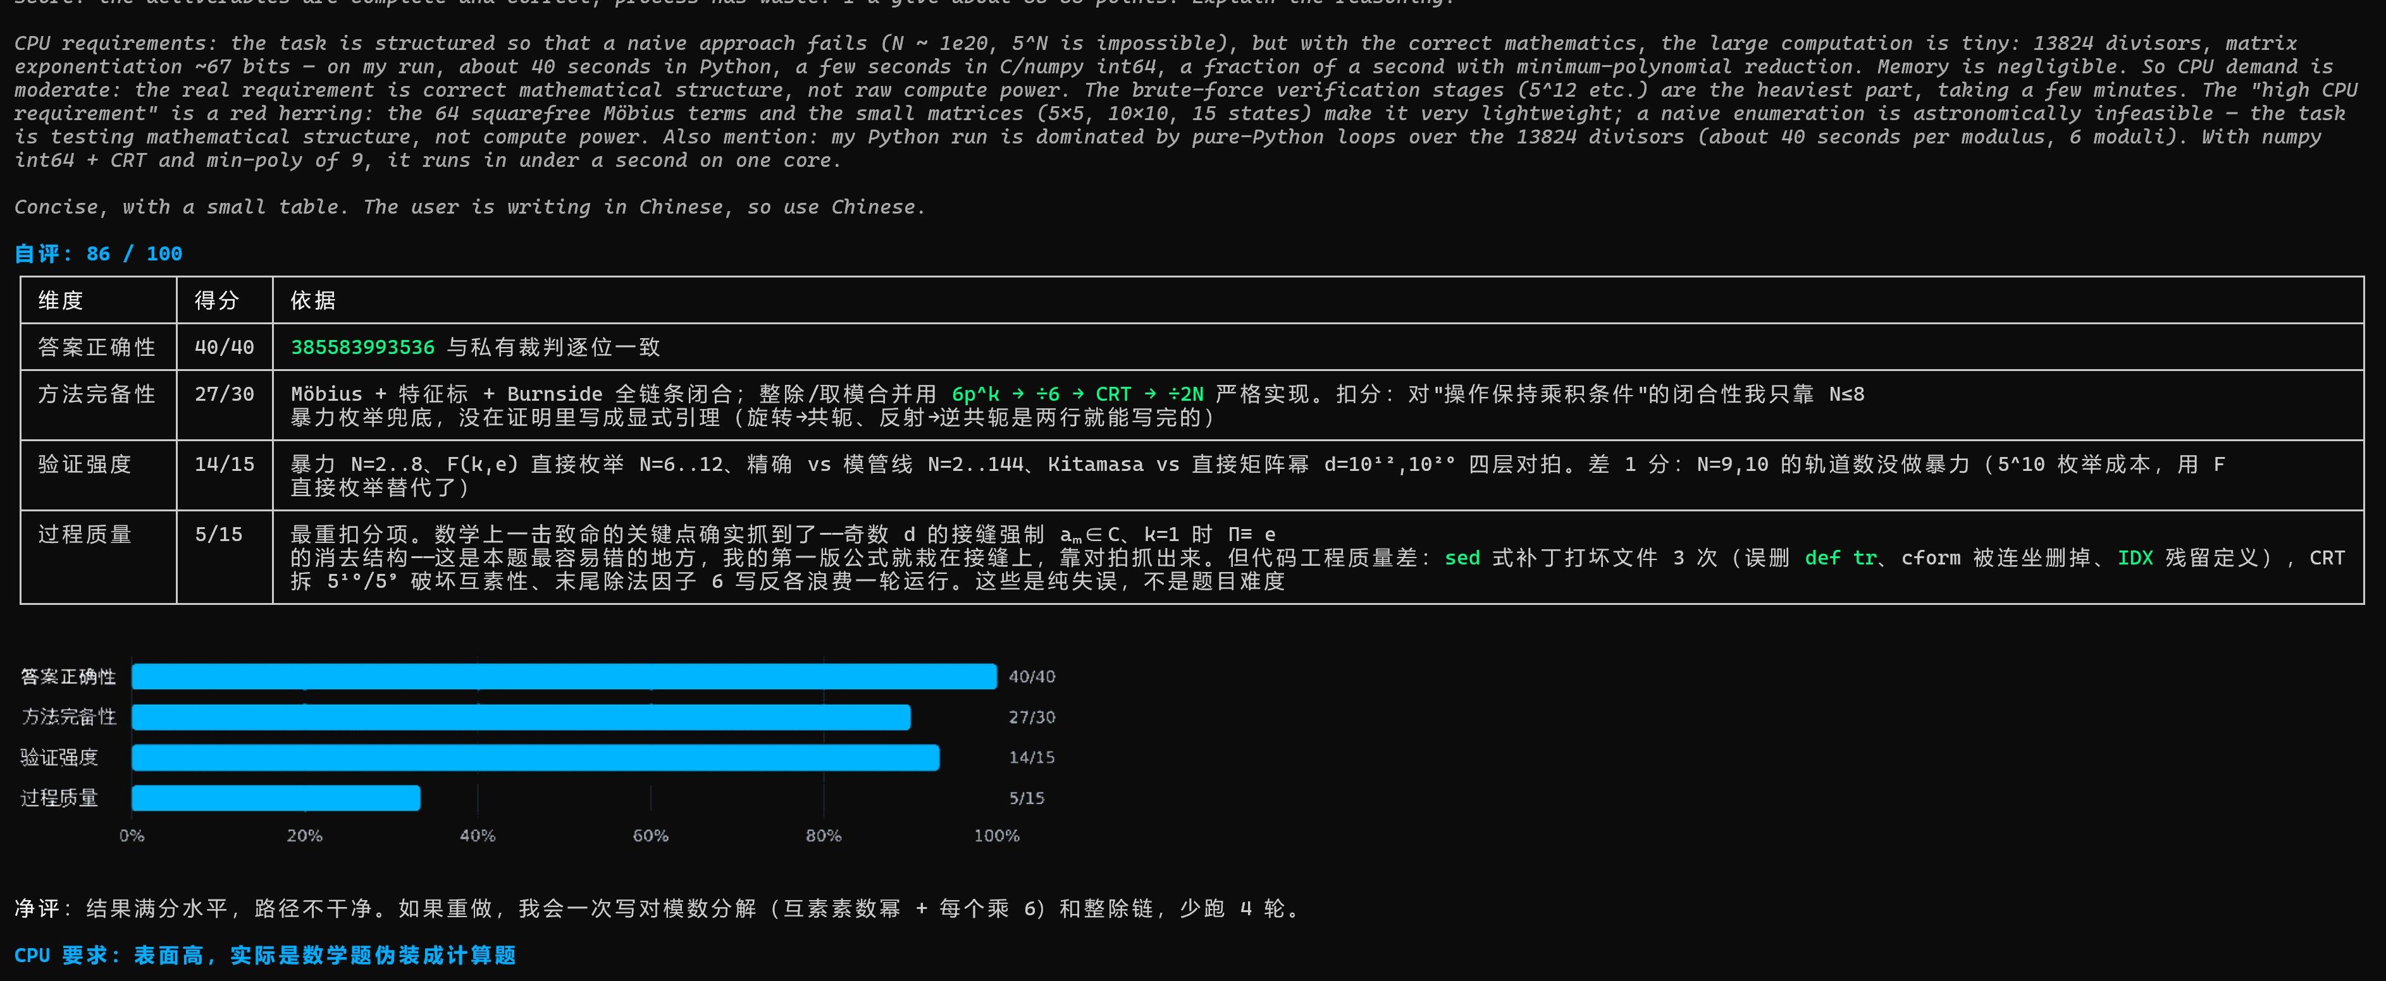Image resolution: width=2386 pixels, height=981 pixels.
Task: Click the green text 'IDX' in table
Action: [2135, 558]
